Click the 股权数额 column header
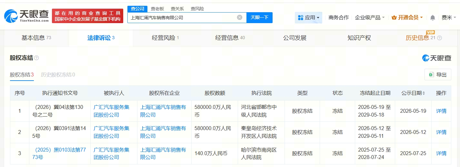Image resolution: width=460 pixels, height=167 pixels. (x=215, y=93)
